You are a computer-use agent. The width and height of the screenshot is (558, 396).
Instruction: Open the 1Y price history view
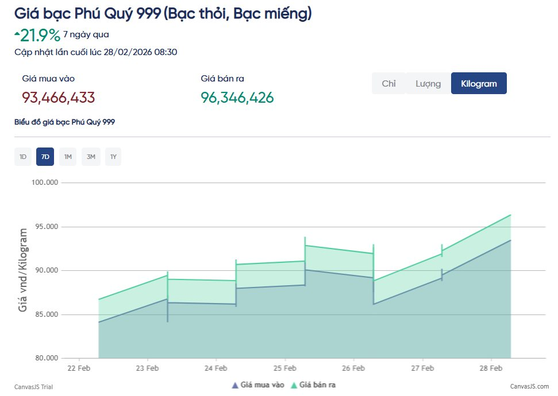click(113, 156)
